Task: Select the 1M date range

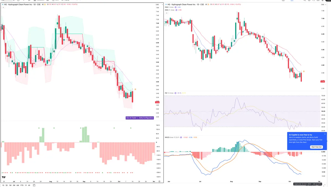Action: pos(10,185)
